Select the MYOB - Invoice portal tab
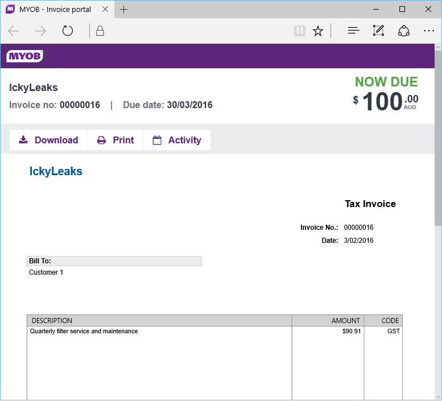Viewport: 442px width, 401px height. point(55,10)
